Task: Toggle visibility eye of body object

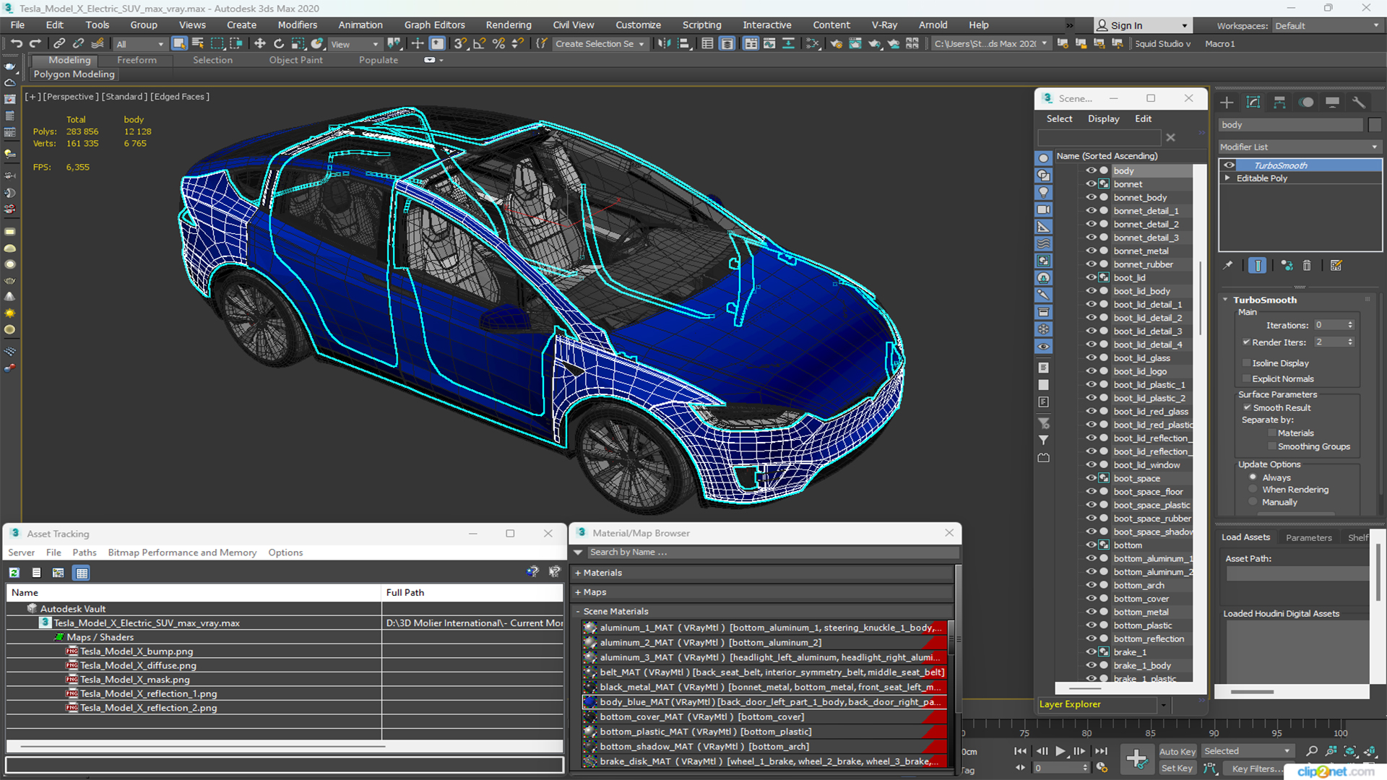Action: point(1091,170)
